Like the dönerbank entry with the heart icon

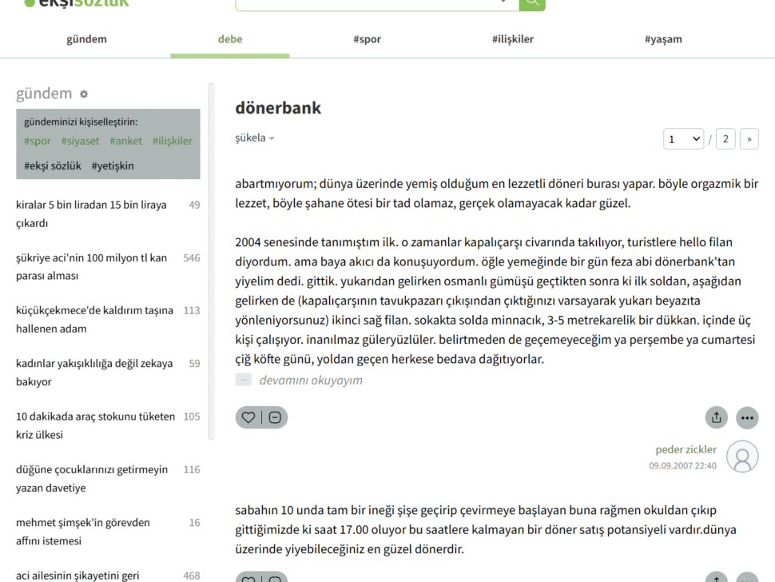click(248, 417)
